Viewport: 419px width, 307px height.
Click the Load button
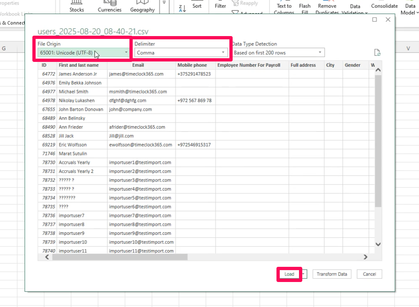pyautogui.click(x=289, y=274)
